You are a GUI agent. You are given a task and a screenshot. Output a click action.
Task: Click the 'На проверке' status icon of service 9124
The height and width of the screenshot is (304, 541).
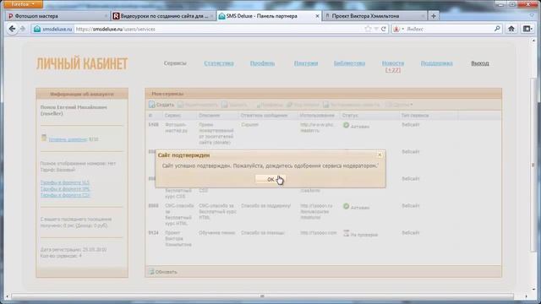click(x=346, y=233)
